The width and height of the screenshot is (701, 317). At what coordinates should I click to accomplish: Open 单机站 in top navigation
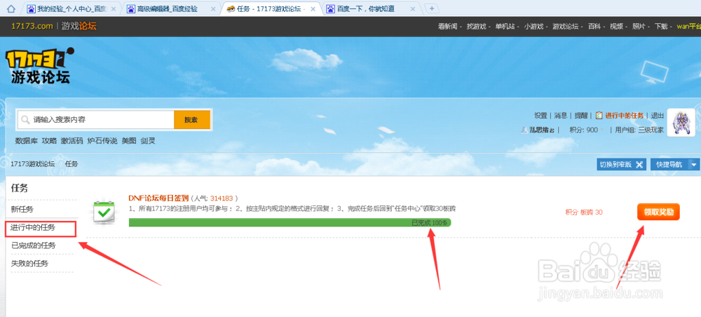(505, 27)
